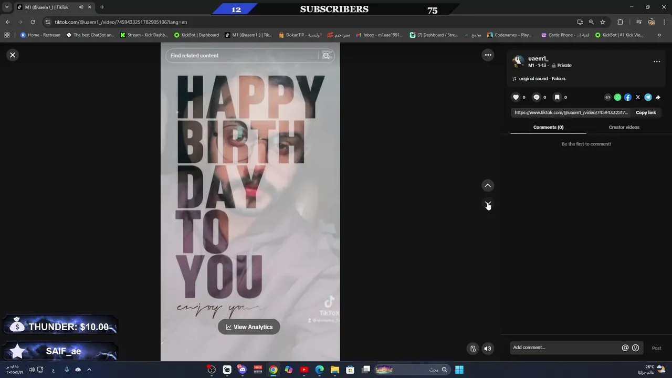This screenshot has width=672, height=378.
Task: Open the Codenames – Play bookmark
Action: pyautogui.click(x=509, y=35)
